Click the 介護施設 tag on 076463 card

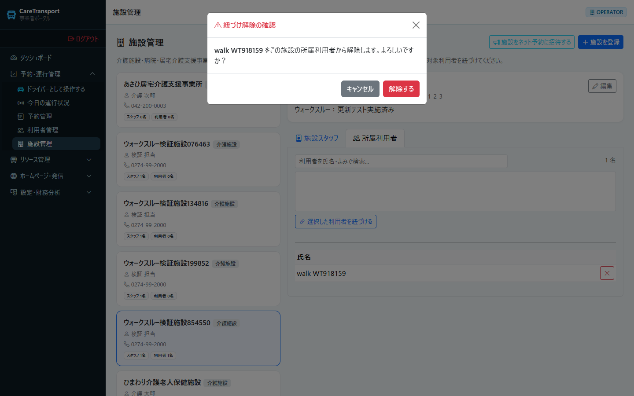226,144
